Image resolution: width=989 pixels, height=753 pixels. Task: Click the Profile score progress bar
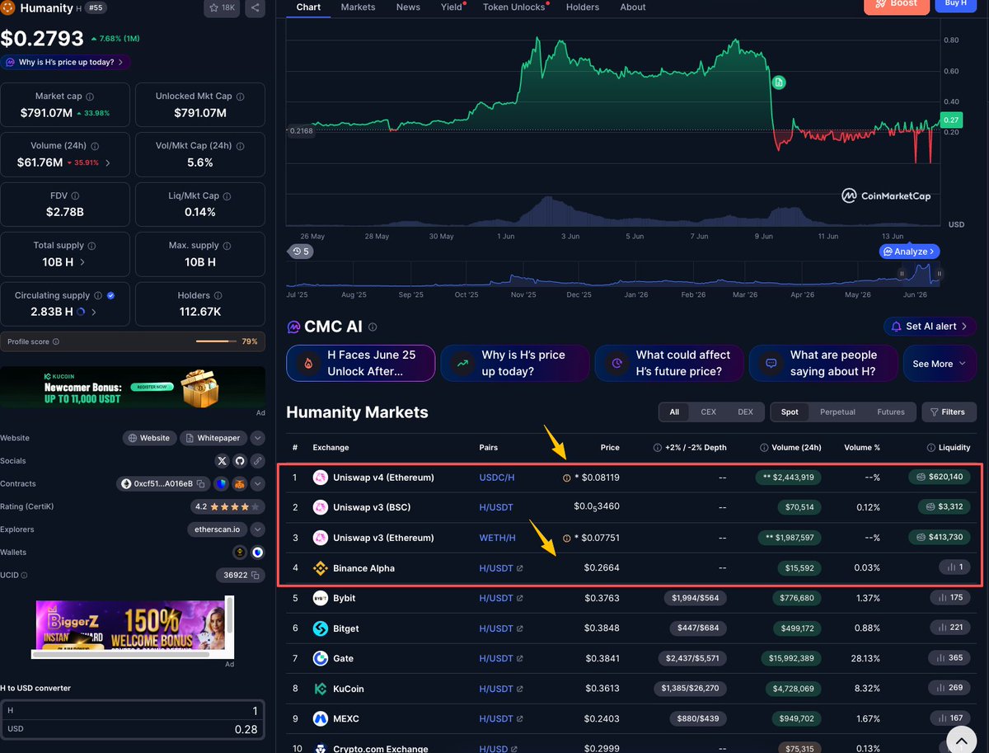pyautogui.click(x=217, y=341)
